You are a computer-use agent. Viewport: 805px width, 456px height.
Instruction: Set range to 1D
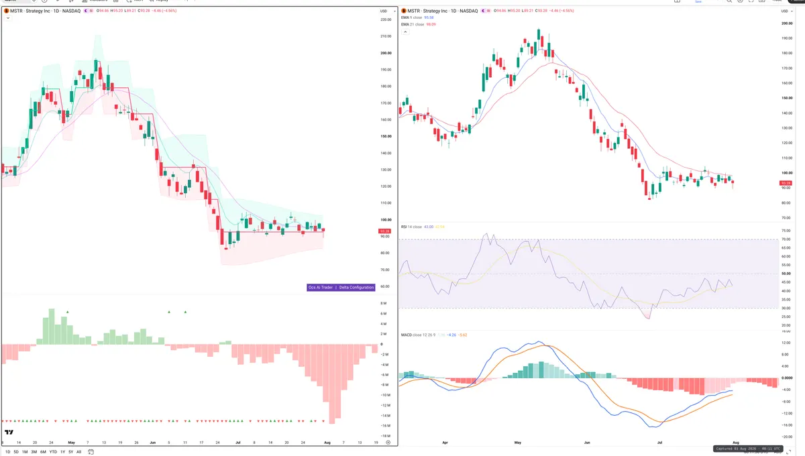7,452
